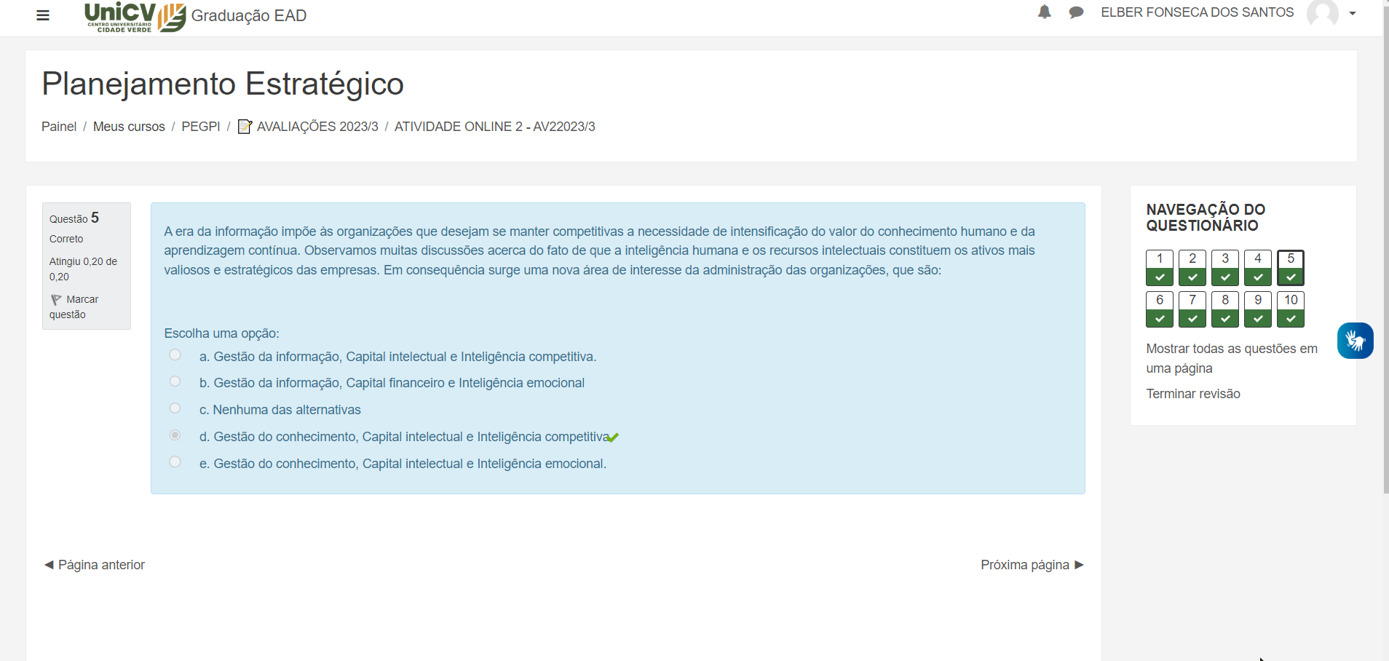Select option a. Gestão da informação radio
Screen dimensions: 1389x661
click(175, 355)
